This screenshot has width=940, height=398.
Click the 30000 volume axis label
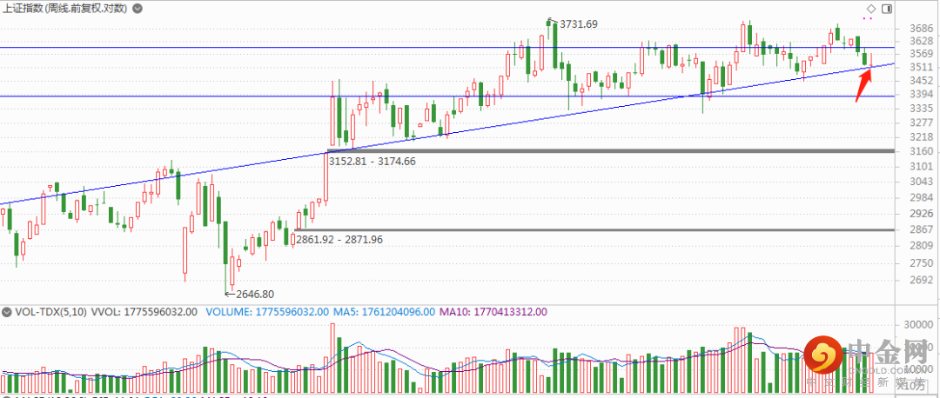[920, 324]
